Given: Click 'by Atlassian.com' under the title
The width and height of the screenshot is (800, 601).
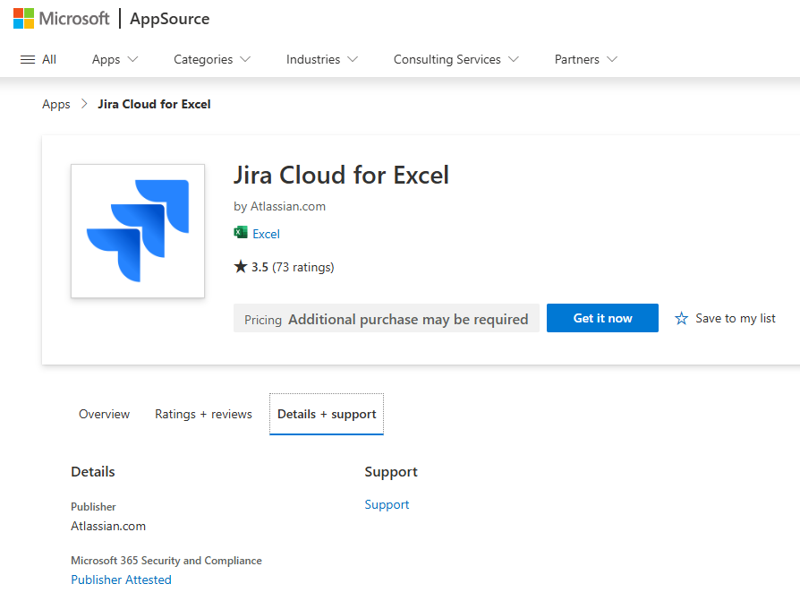Looking at the screenshot, I should [279, 206].
